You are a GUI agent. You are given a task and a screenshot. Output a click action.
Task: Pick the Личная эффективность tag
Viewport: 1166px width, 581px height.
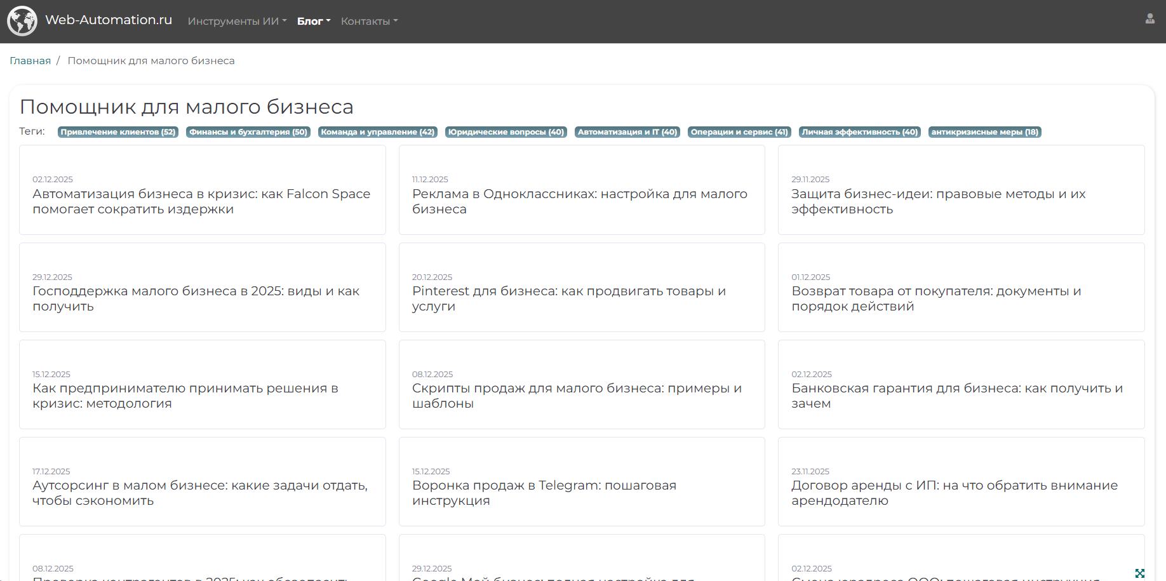(x=860, y=132)
